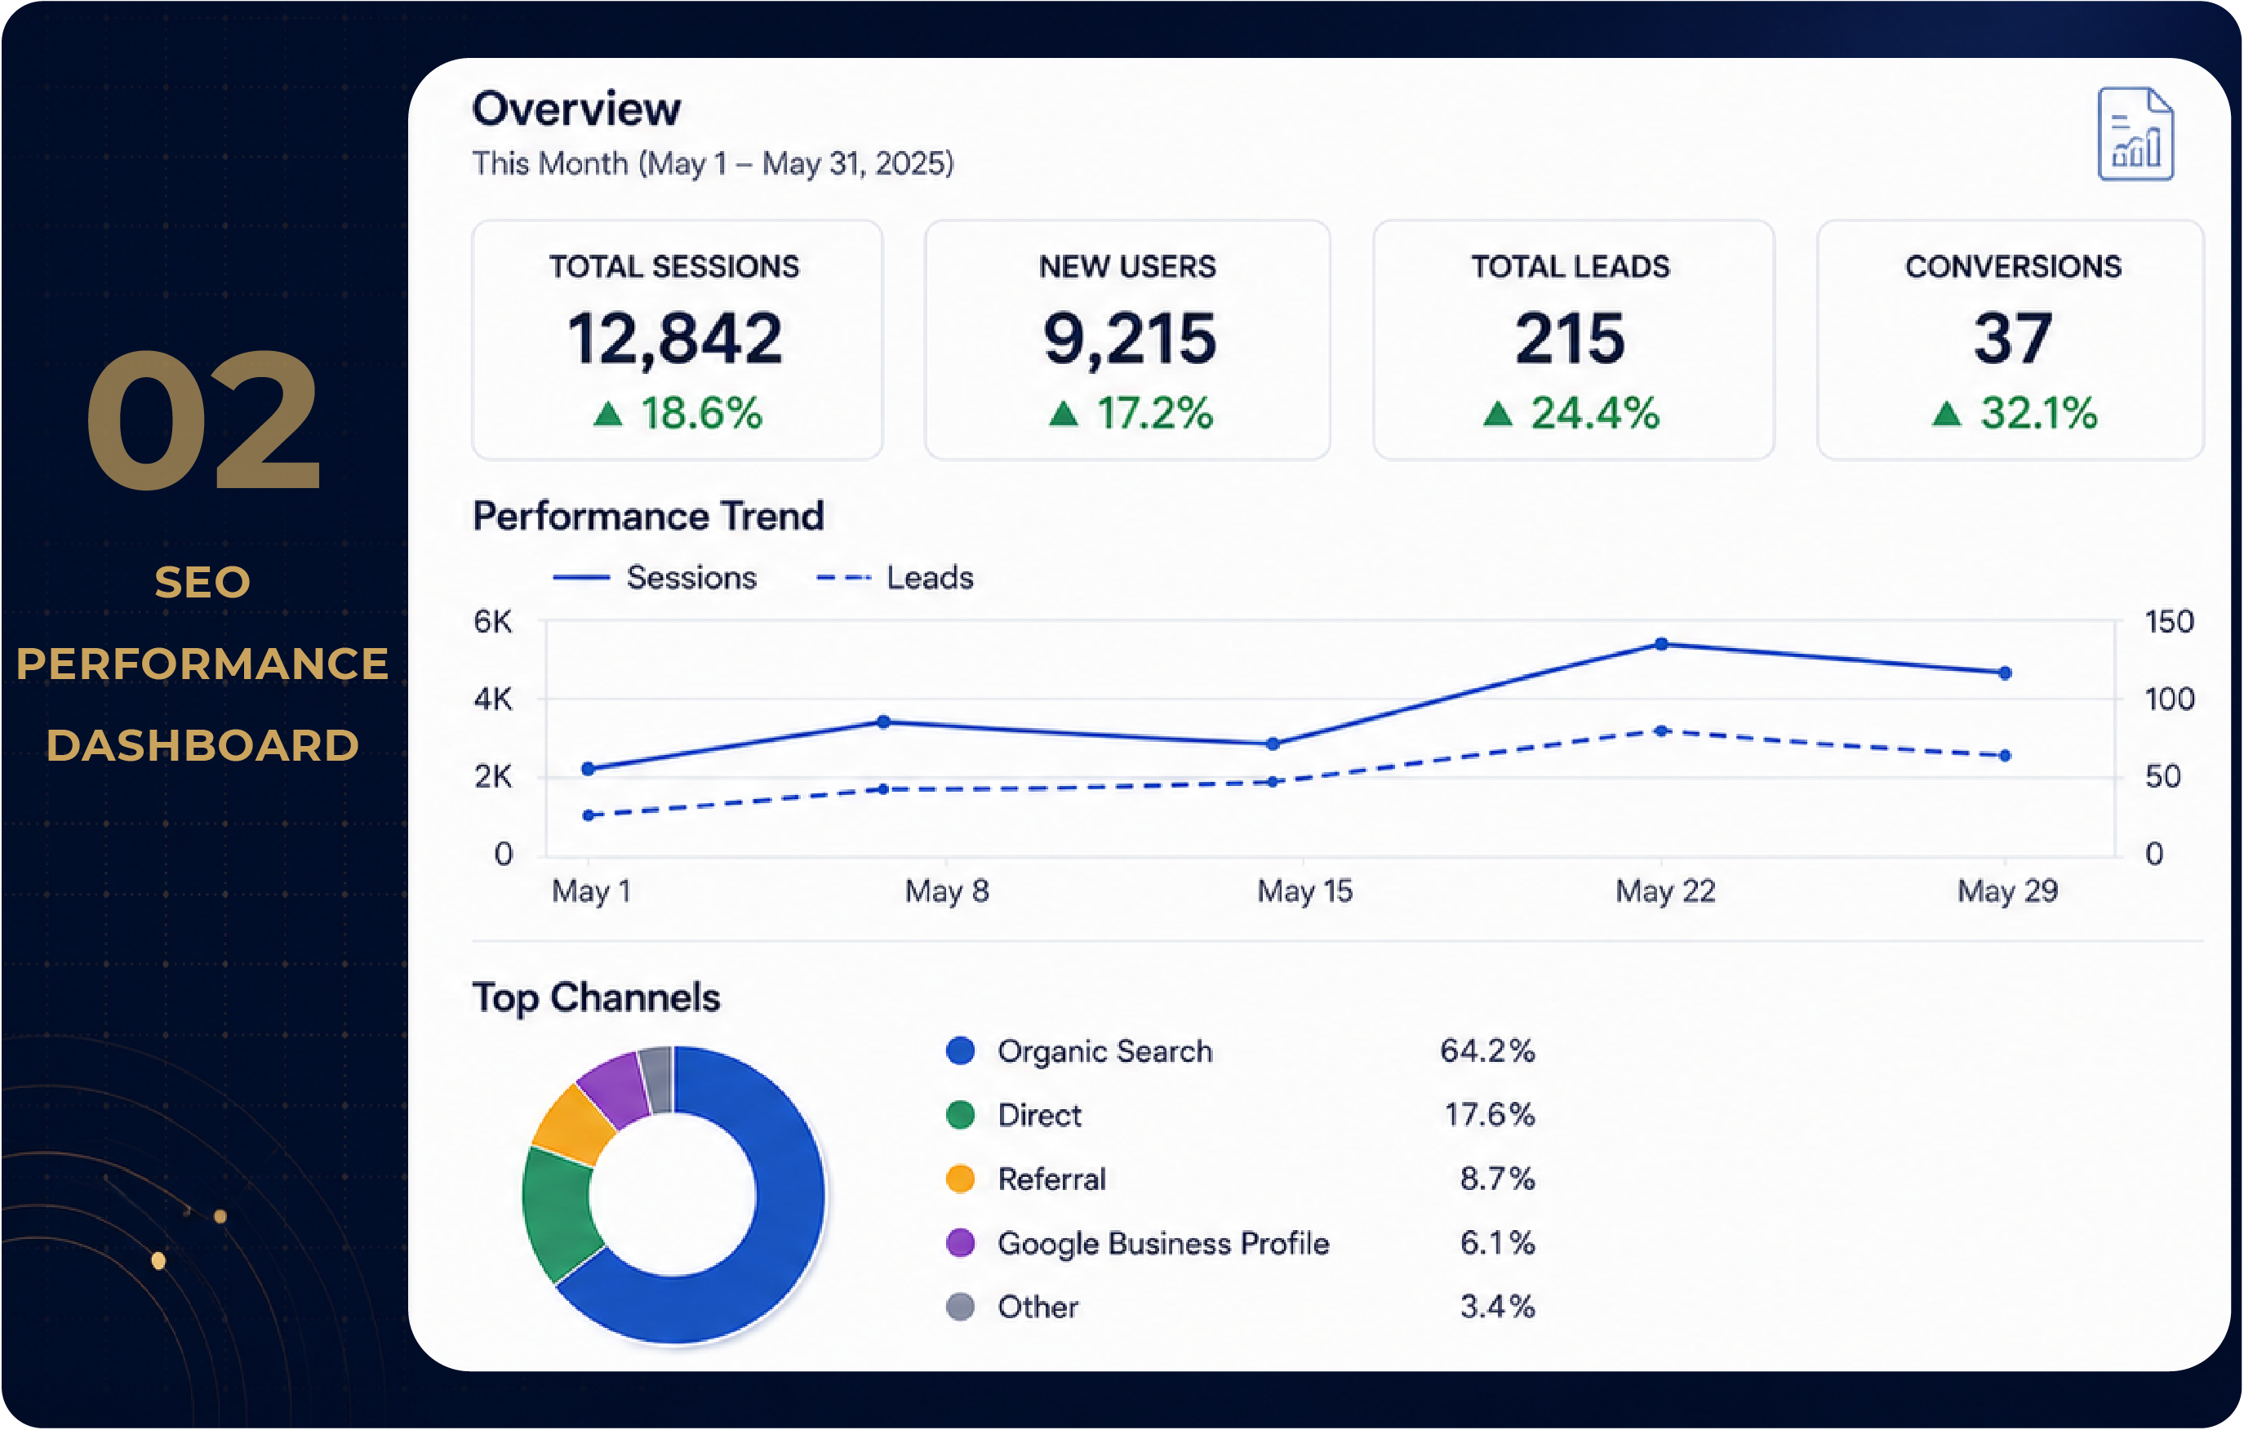Click the 9,215 new users value
This screenshot has height=1430, width=2244.
[x=1130, y=339]
